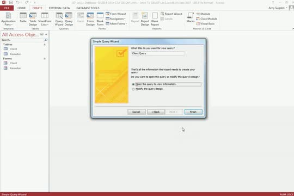The height and width of the screenshot is (196, 294).
Task: Open Table Design view
Action: (x=33, y=19)
